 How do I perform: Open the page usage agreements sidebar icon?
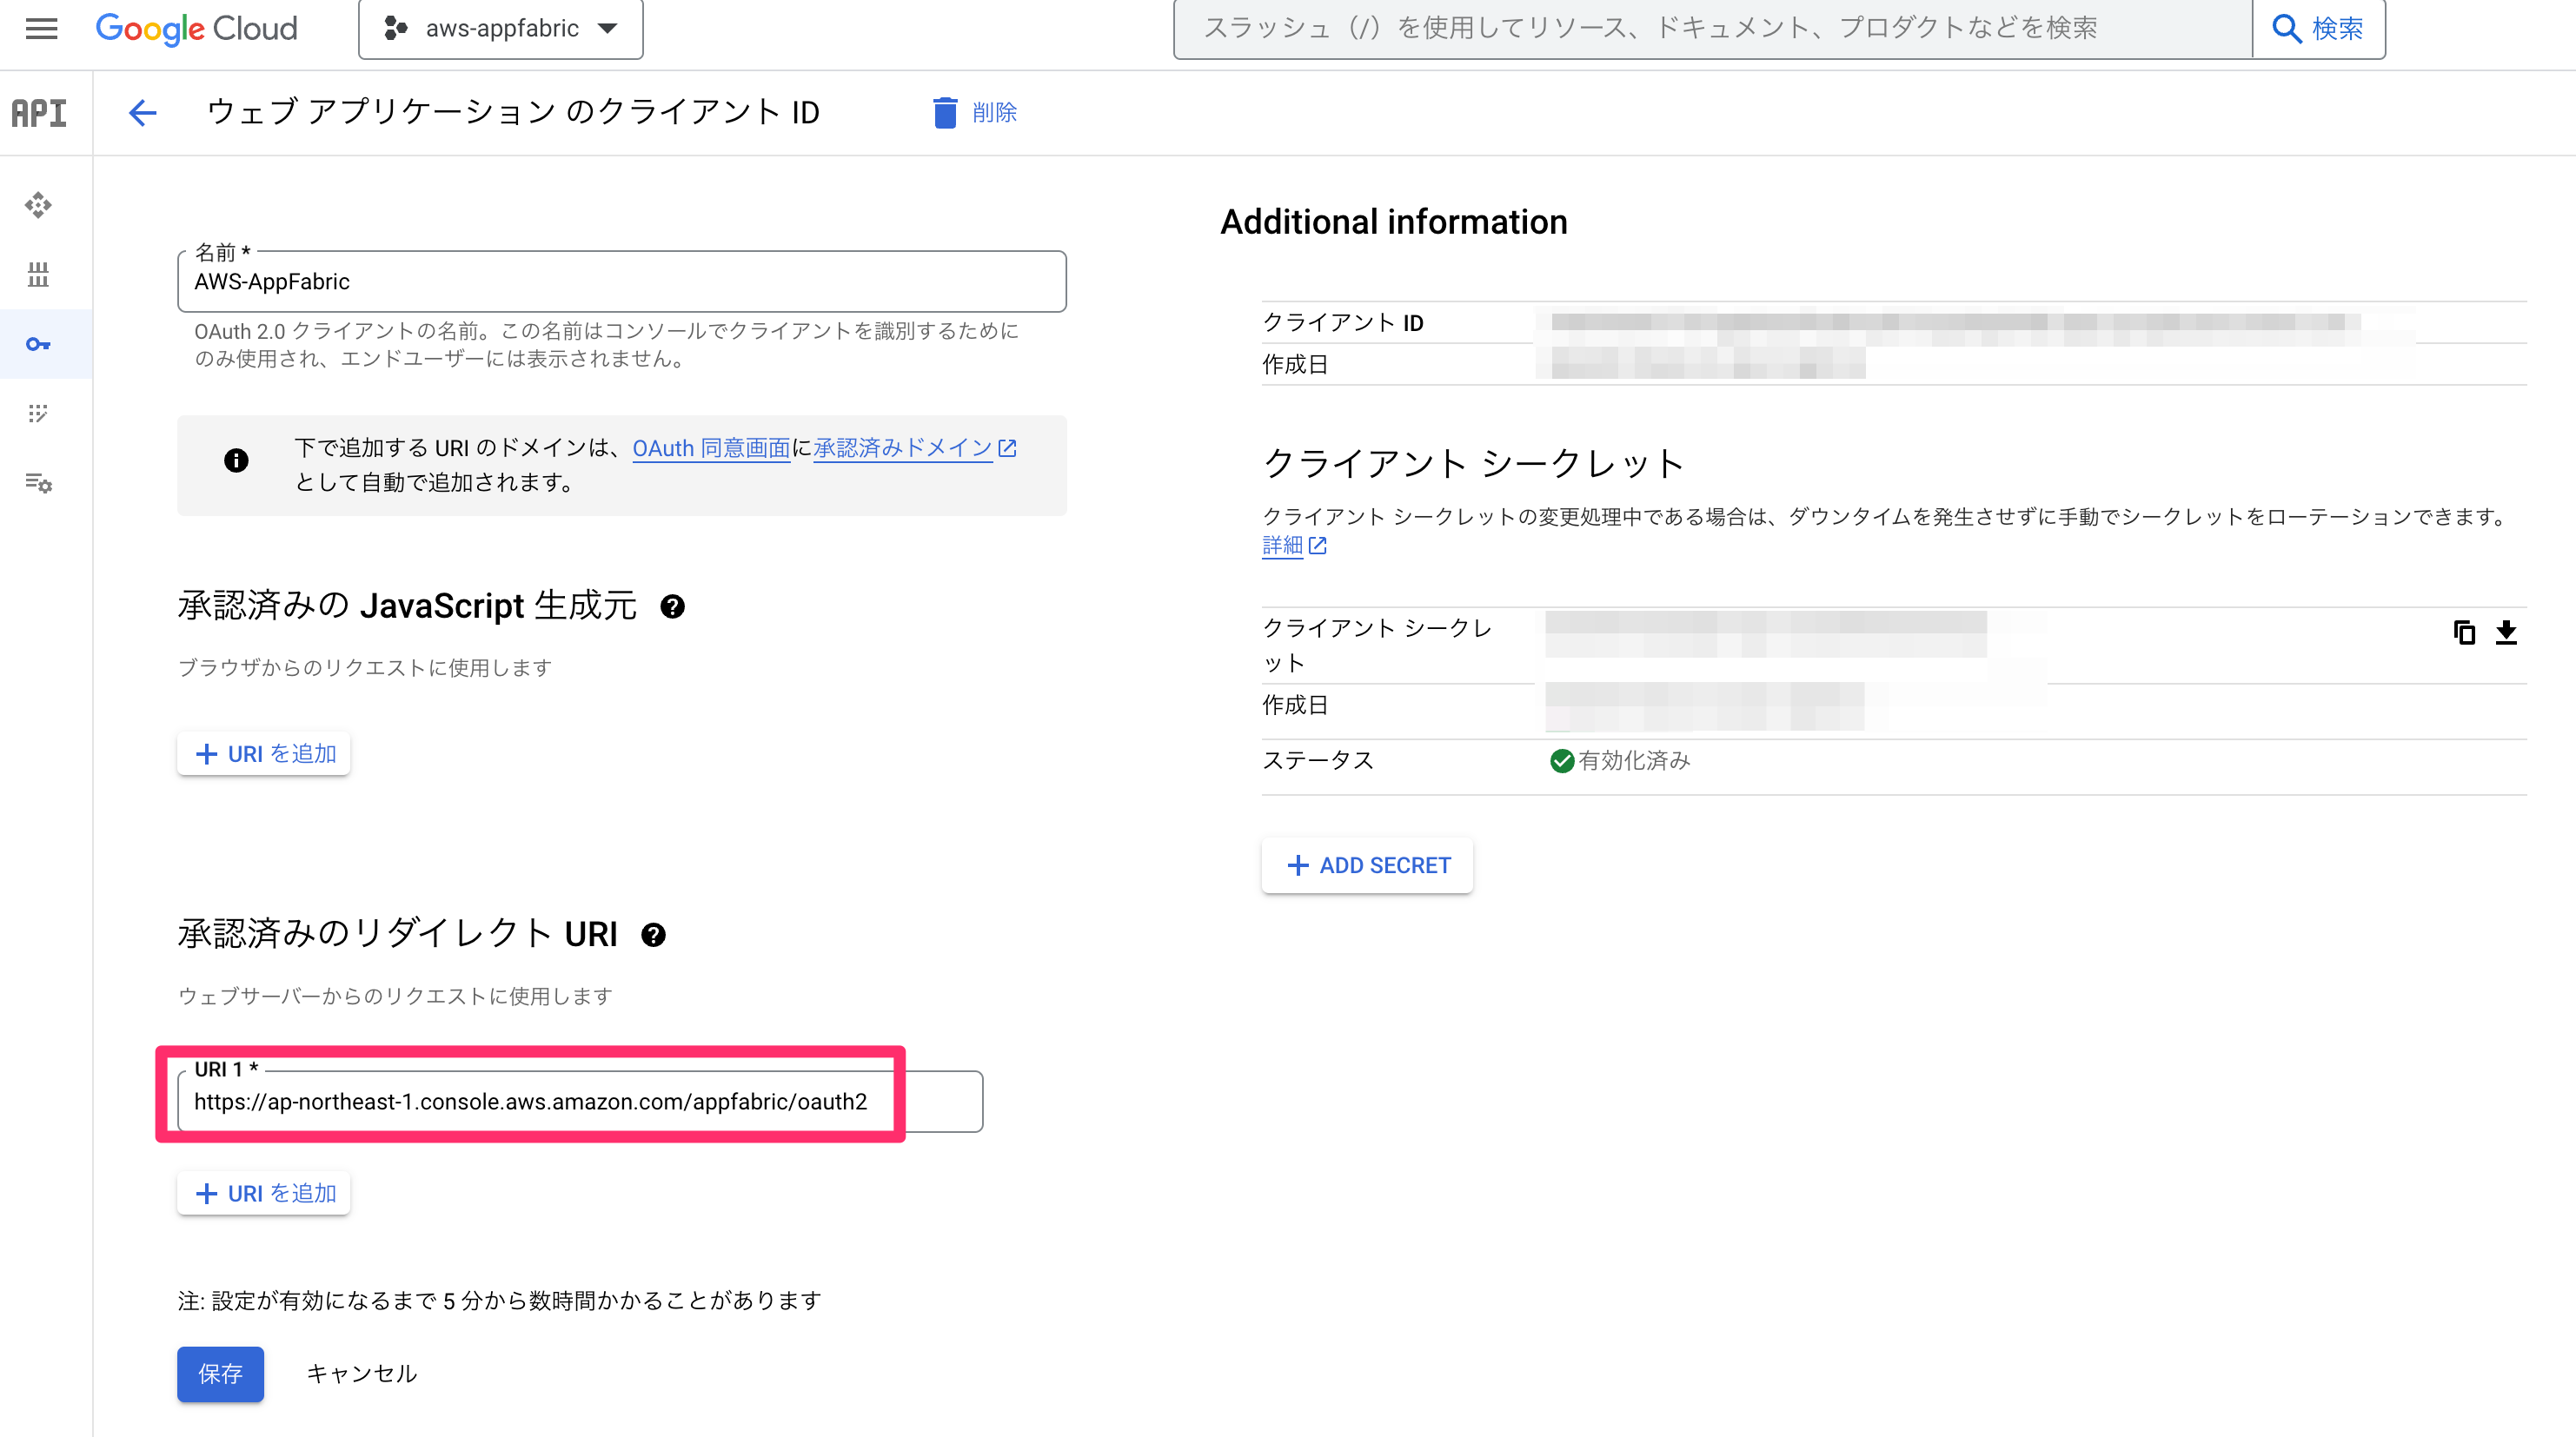click(38, 483)
